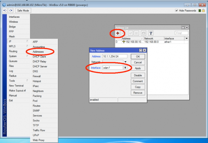Open Address List columns dropdown arrow
This screenshot has height=143, width=208.
pos(187,39)
